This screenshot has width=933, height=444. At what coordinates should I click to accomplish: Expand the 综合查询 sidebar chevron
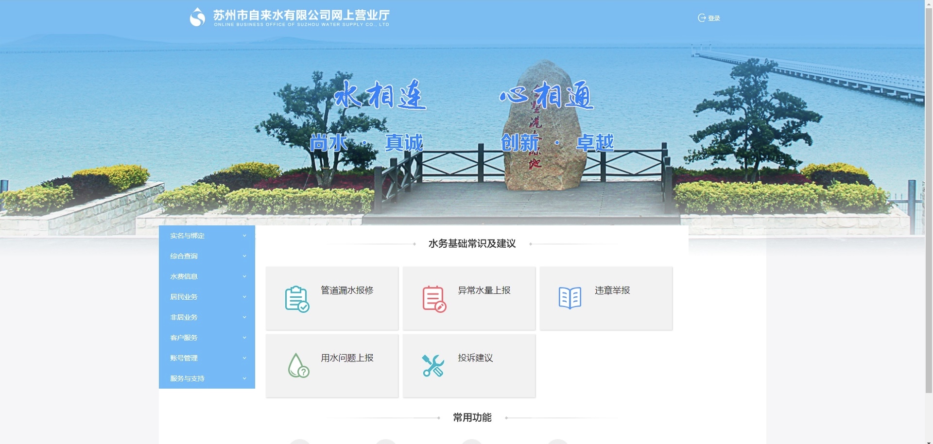244,256
